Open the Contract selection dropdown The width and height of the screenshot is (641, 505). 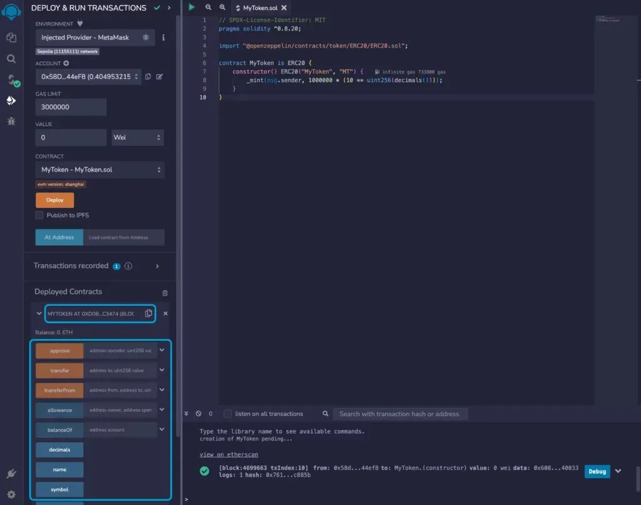(100, 169)
